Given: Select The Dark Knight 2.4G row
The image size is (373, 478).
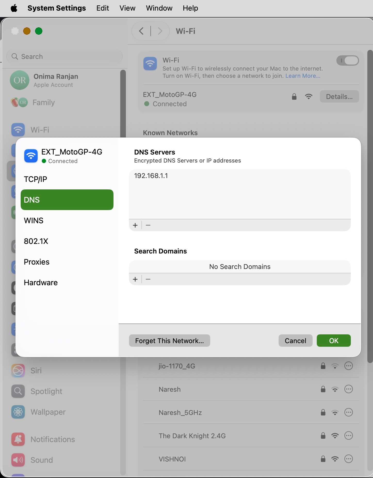Looking at the screenshot, I should pos(251,436).
